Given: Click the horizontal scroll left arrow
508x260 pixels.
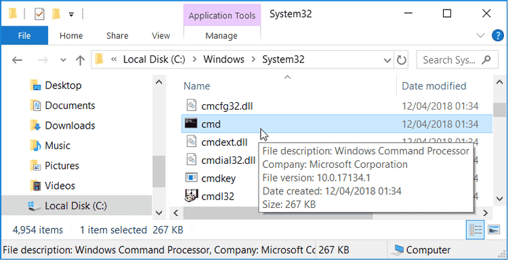Looking at the screenshot, I should point(175,213).
